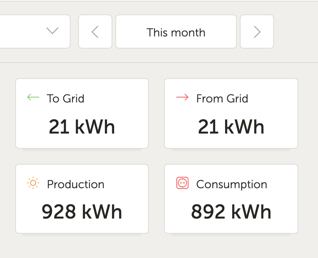Go to the previous month with left chevron

(x=95, y=31)
